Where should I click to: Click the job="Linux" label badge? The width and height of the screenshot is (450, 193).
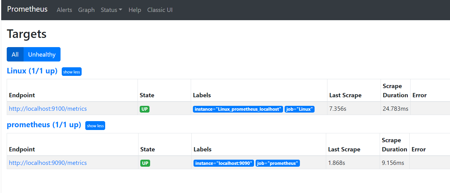(299, 109)
